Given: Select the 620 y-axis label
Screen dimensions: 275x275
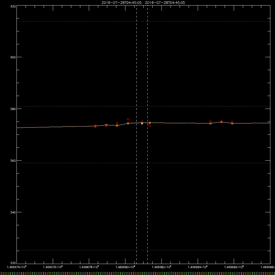Looking at the screenshot, I should (x=13, y=7).
